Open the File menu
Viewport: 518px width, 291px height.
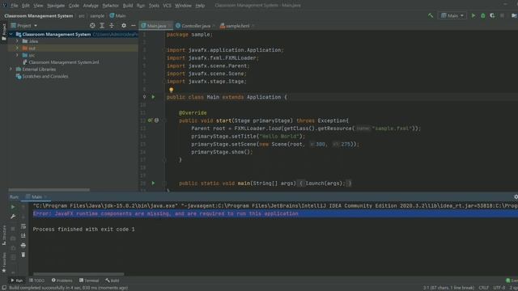tap(15, 6)
